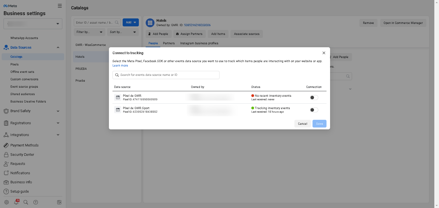Click the Requests person icon
Image resolution: width=439 pixels, height=208 pixels.
6,164
